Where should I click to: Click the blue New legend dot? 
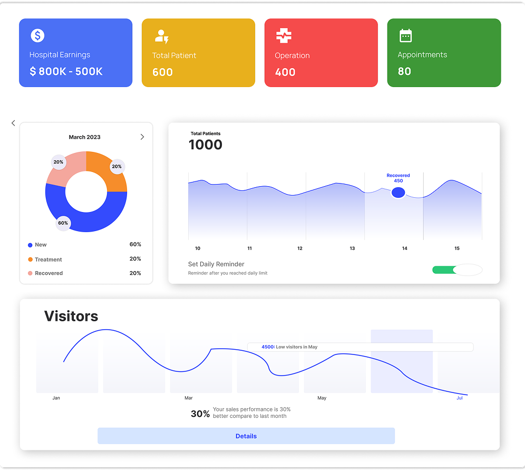point(30,245)
